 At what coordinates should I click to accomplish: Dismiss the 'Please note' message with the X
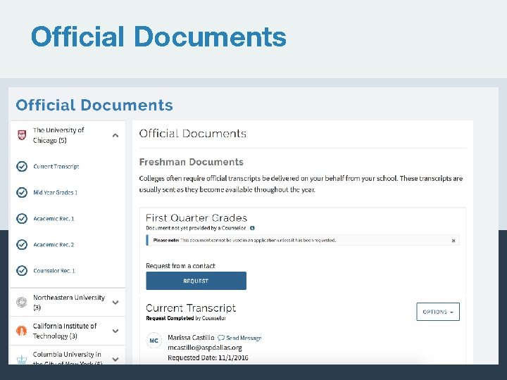(x=453, y=241)
